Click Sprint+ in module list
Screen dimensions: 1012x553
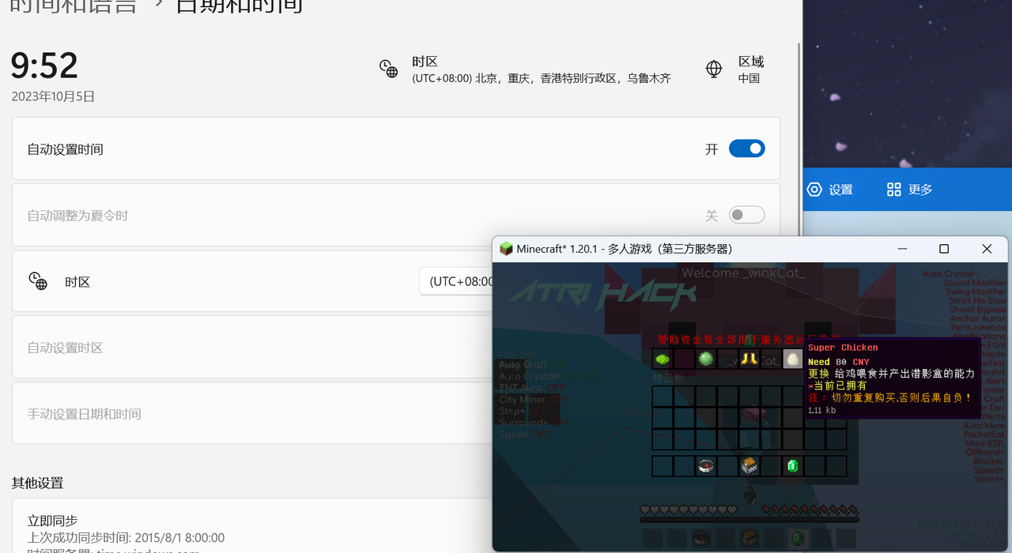pos(989,479)
